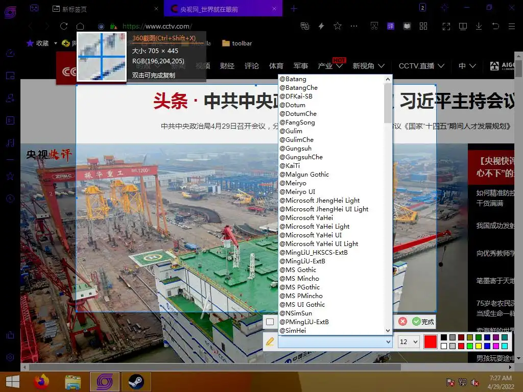Click the red X cancel screenshot icon

(x=402, y=322)
